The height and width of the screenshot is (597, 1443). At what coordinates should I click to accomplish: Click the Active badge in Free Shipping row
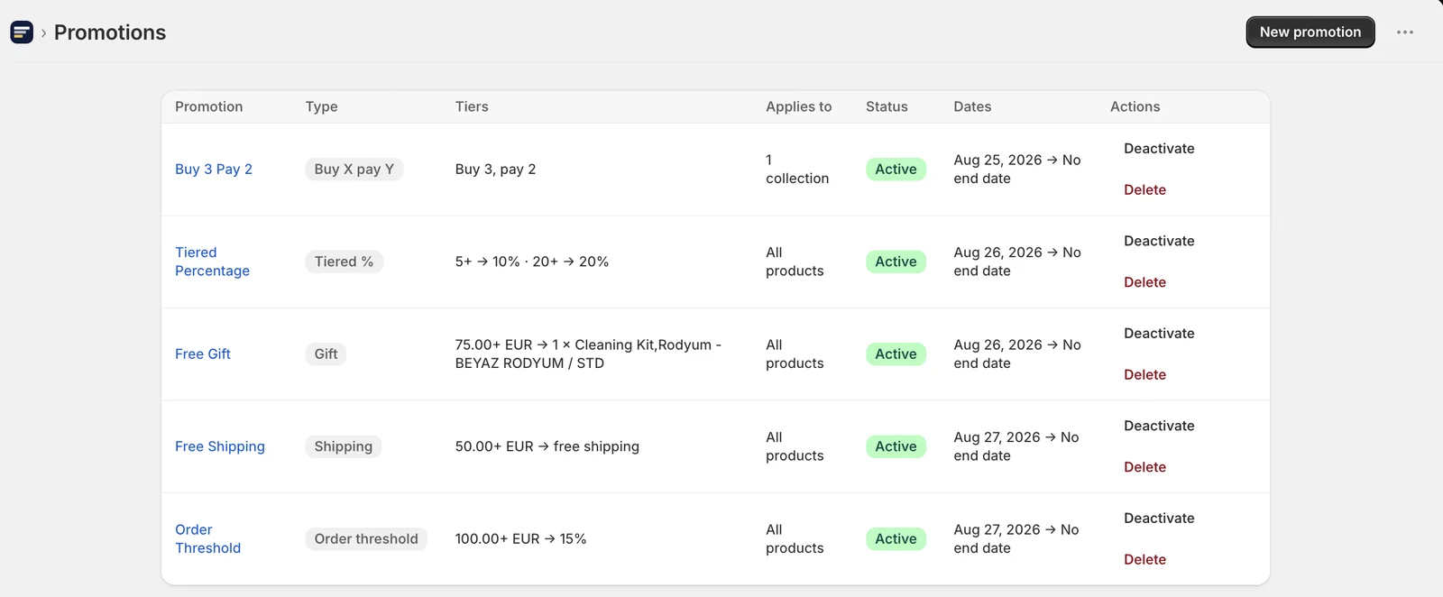point(896,446)
